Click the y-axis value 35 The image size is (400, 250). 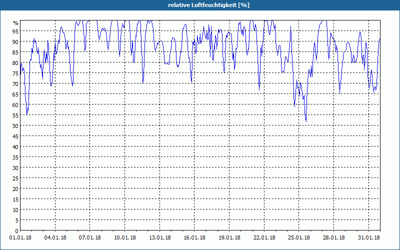tap(15, 157)
